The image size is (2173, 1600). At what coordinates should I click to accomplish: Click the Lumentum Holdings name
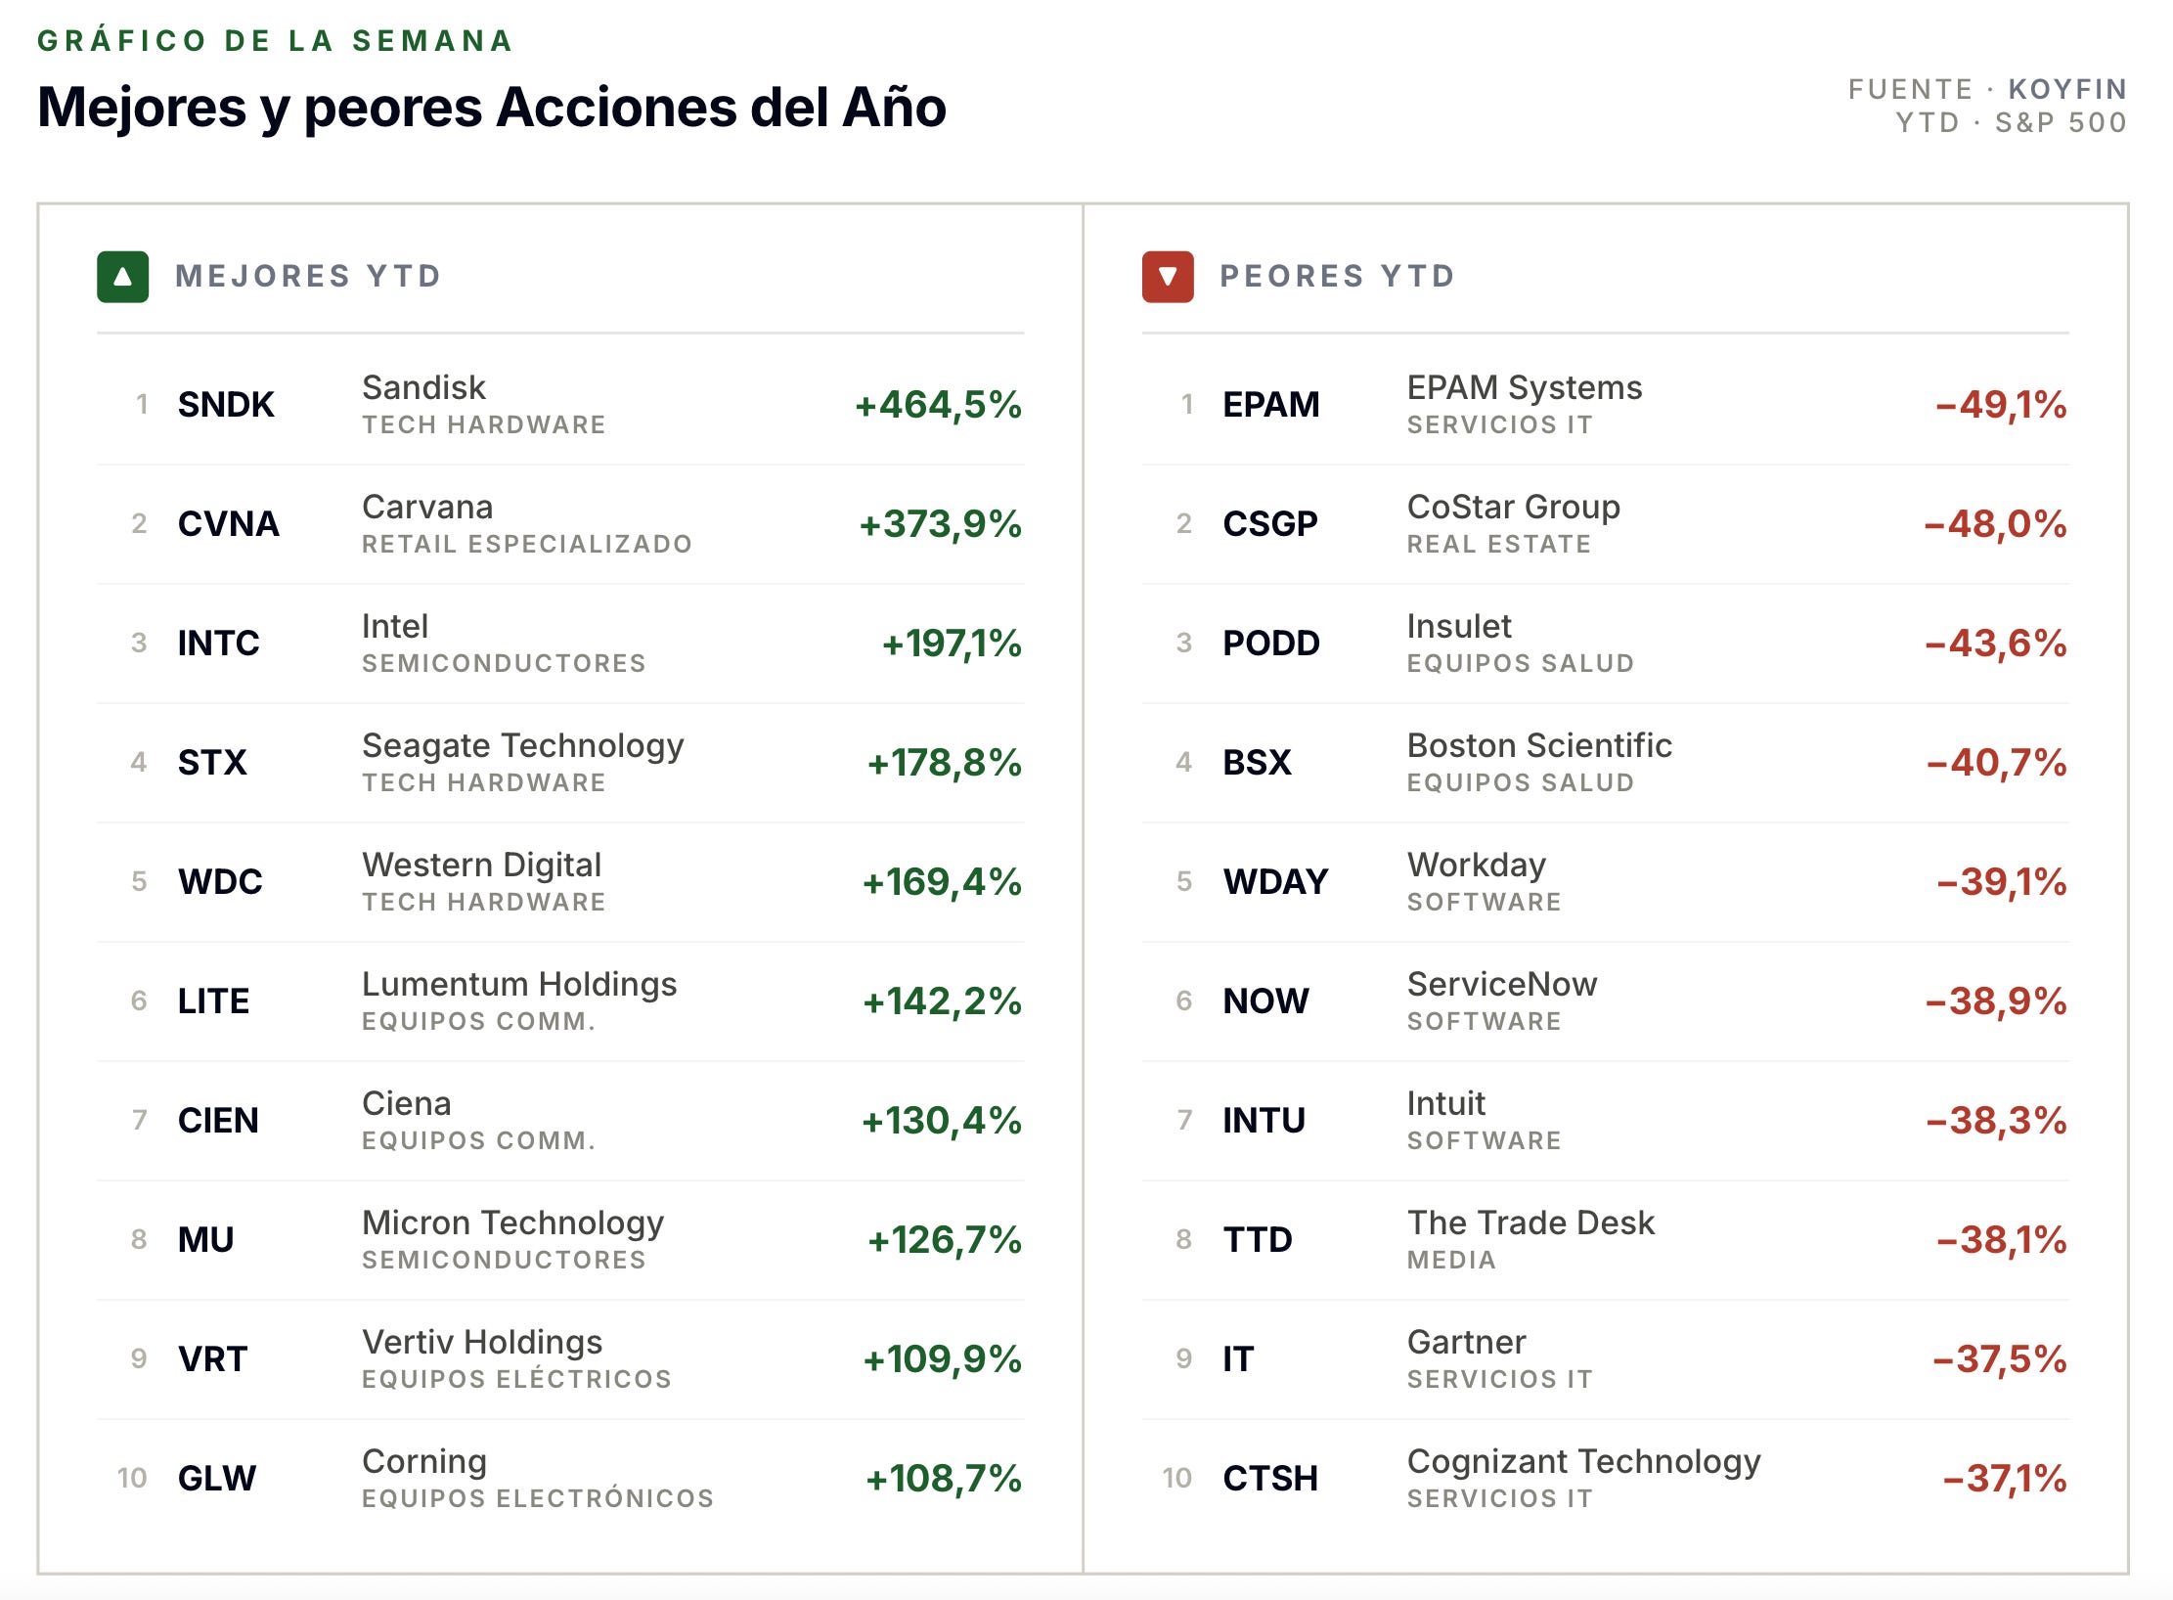coord(519,984)
